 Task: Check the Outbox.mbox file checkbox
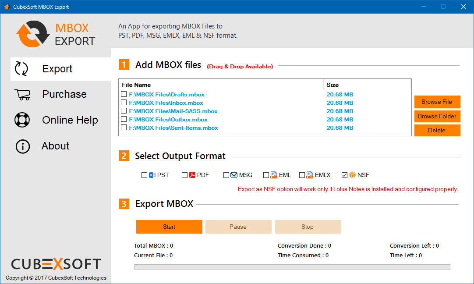[x=124, y=119]
